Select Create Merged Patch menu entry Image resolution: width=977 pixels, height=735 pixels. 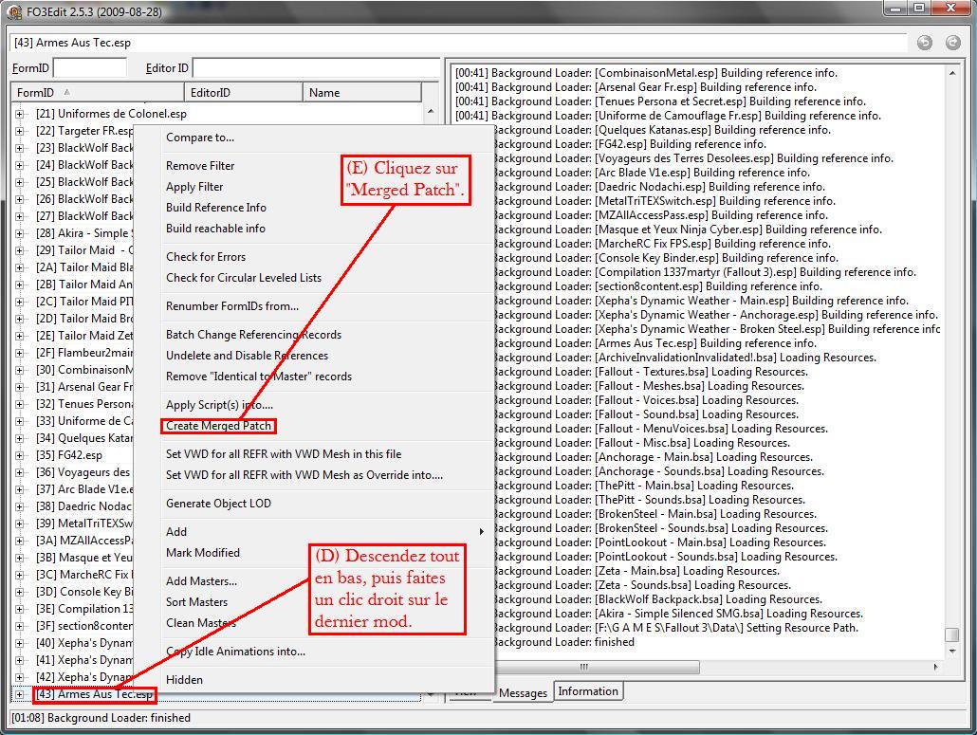[219, 427]
